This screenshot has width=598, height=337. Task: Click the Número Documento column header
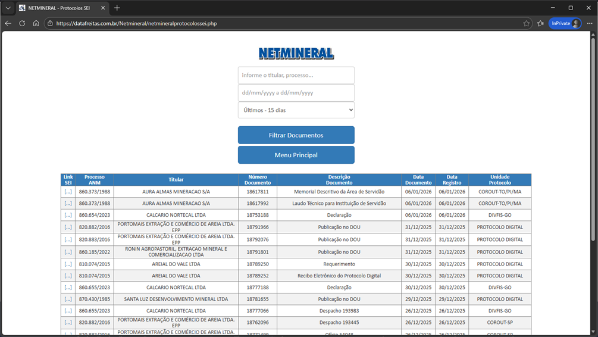(258, 180)
